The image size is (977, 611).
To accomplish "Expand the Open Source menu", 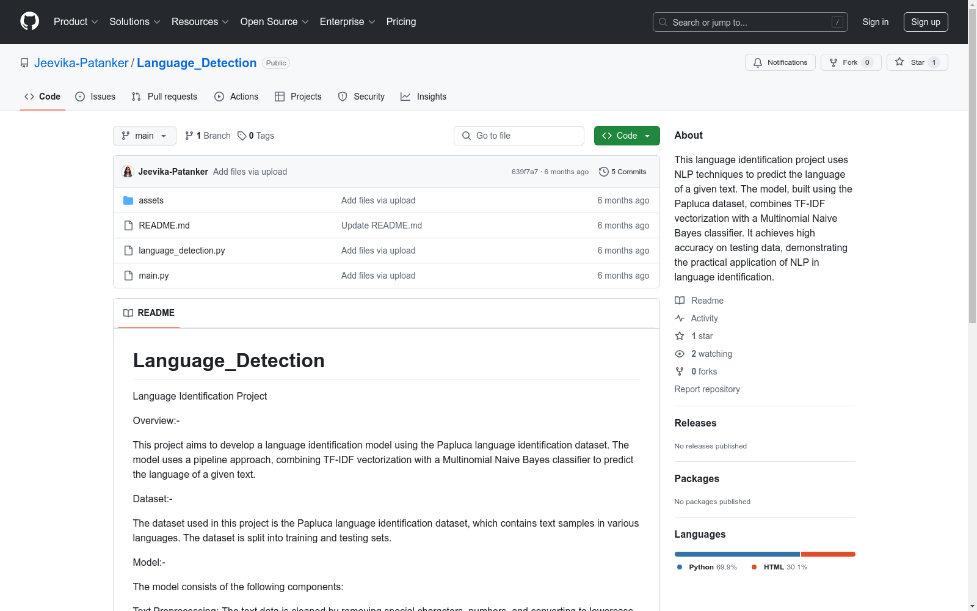I will (x=275, y=21).
